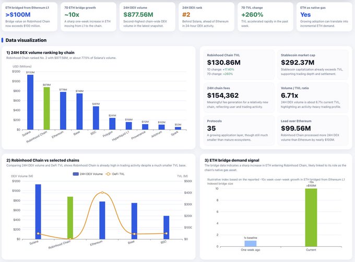Click the "$292.37M" stablecoin market cap value
Screen dimensions: 355x262
tap(298, 63)
